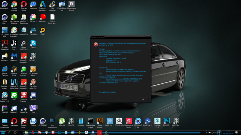
Task: Open the Internet Explorer desktop icon
Action: coord(5,69)
